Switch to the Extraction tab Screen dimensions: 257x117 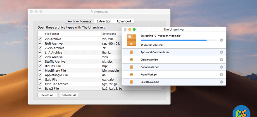pyautogui.click(x=104, y=21)
